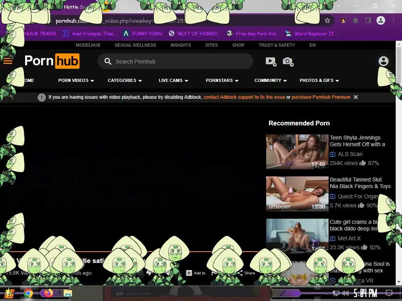Open the volume control in system tray

345,293
